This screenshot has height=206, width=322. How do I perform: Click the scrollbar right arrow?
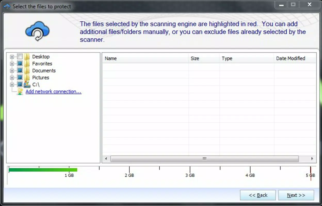pyautogui.click(x=312, y=159)
